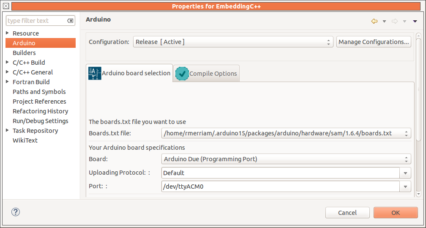Click the filter text input field
426x228 pixels.
(x=36, y=21)
